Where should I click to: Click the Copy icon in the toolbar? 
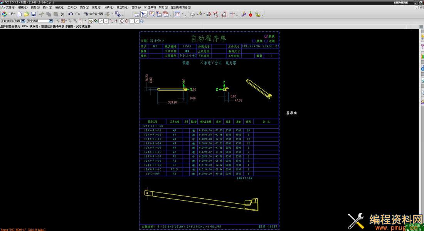click(49, 14)
